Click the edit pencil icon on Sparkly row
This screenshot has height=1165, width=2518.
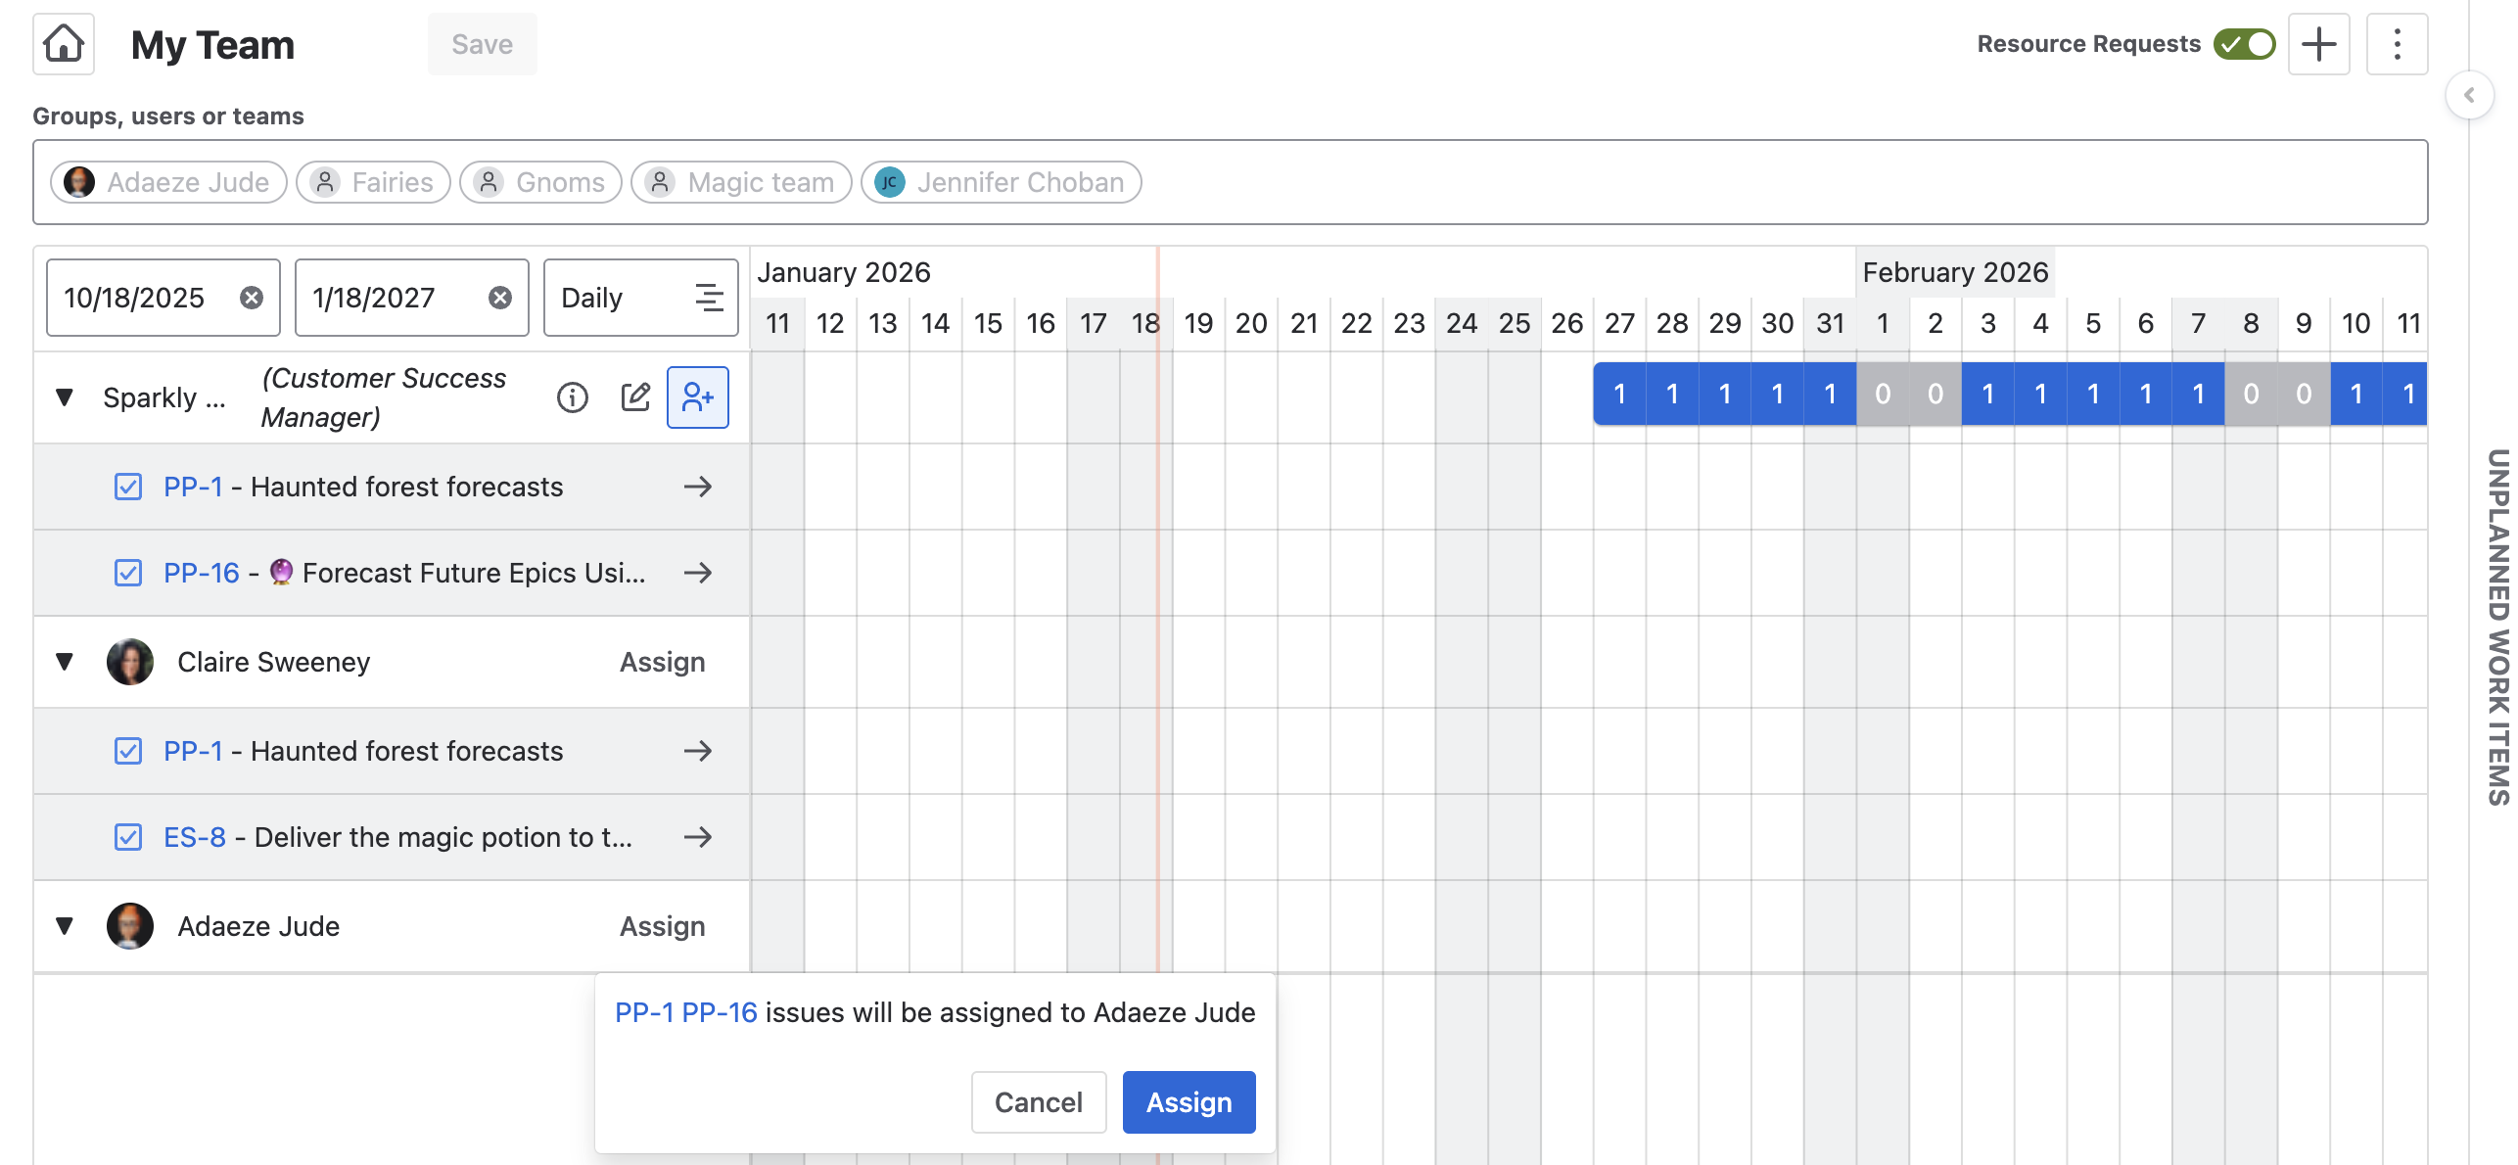pyautogui.click(x=635, y=397)
